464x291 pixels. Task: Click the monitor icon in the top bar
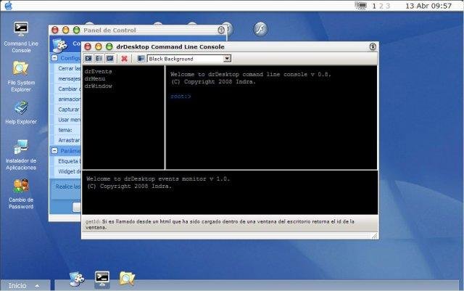(361, 5)
